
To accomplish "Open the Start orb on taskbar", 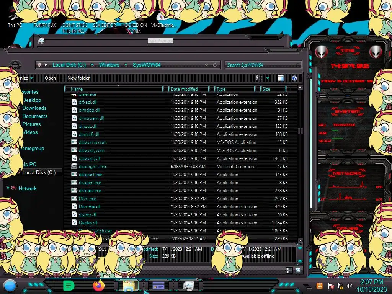I will click(x=10, y=286).
